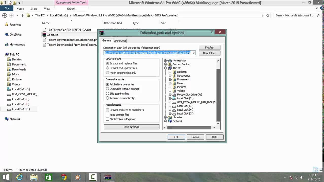The image size is (324, 182).
Task: Switch to details view icon in status bar
Action: [x=316, y=170]
